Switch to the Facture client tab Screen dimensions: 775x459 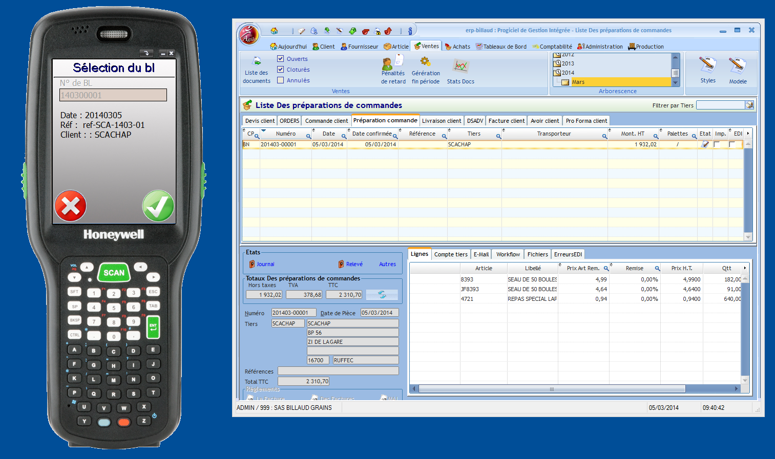click(x=506, y=121)
